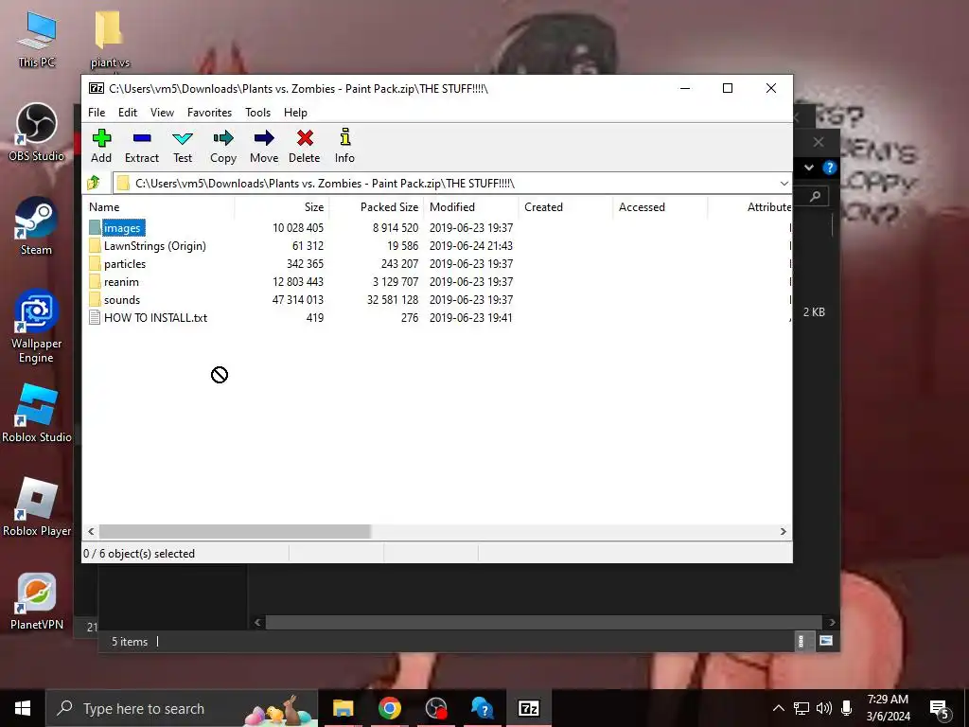This screenshot has height=727, width=969.
Task: Click the right scroll arrow in 7-Zip
Action: (783, 532)
